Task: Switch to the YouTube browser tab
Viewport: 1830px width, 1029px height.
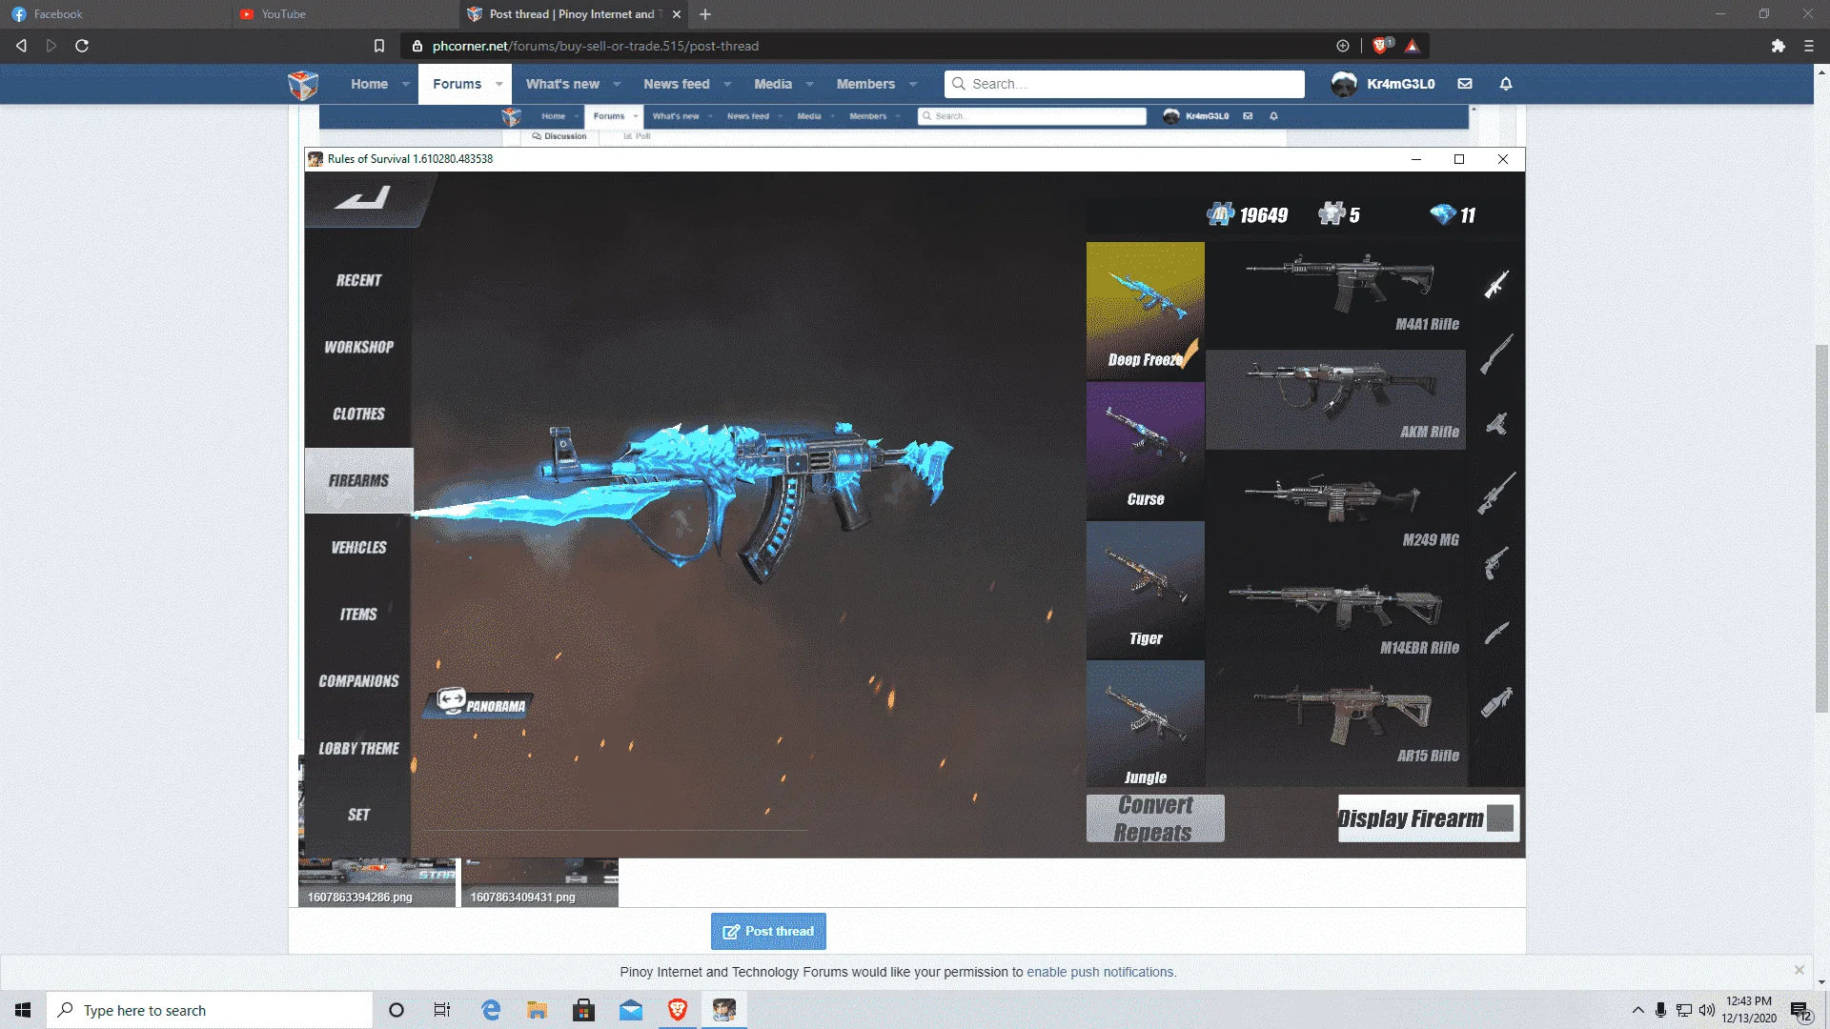Action: coord(343,14)
